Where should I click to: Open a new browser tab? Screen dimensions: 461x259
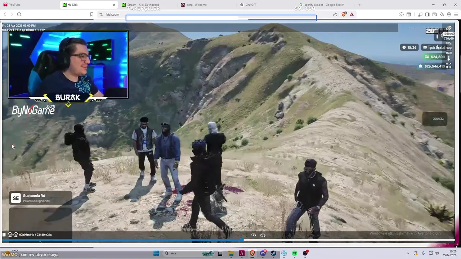[359, 5]
